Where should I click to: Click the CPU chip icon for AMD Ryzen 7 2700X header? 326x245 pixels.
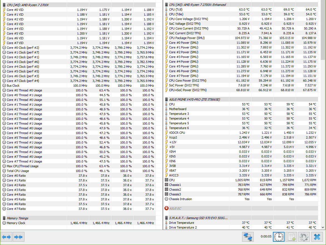tap(4, 5)
